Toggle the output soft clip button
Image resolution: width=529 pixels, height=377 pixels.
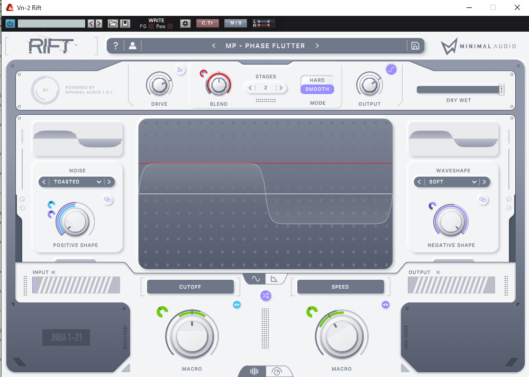pyautogui.click(x=391, y=70)
